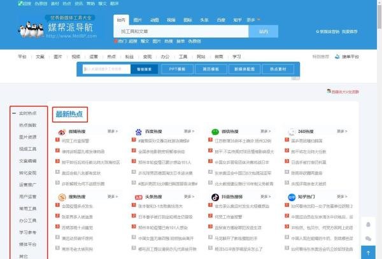Click the page vertical scrollbar thumb

click(x=379, y=17)
